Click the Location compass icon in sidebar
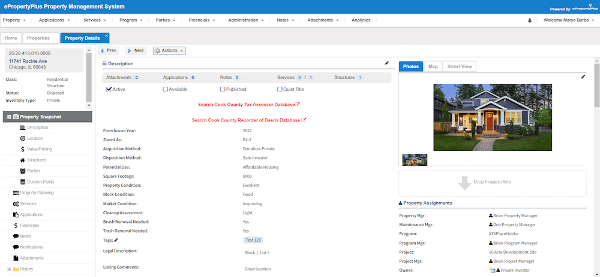The image size is (600, 277). coord(23,139)
